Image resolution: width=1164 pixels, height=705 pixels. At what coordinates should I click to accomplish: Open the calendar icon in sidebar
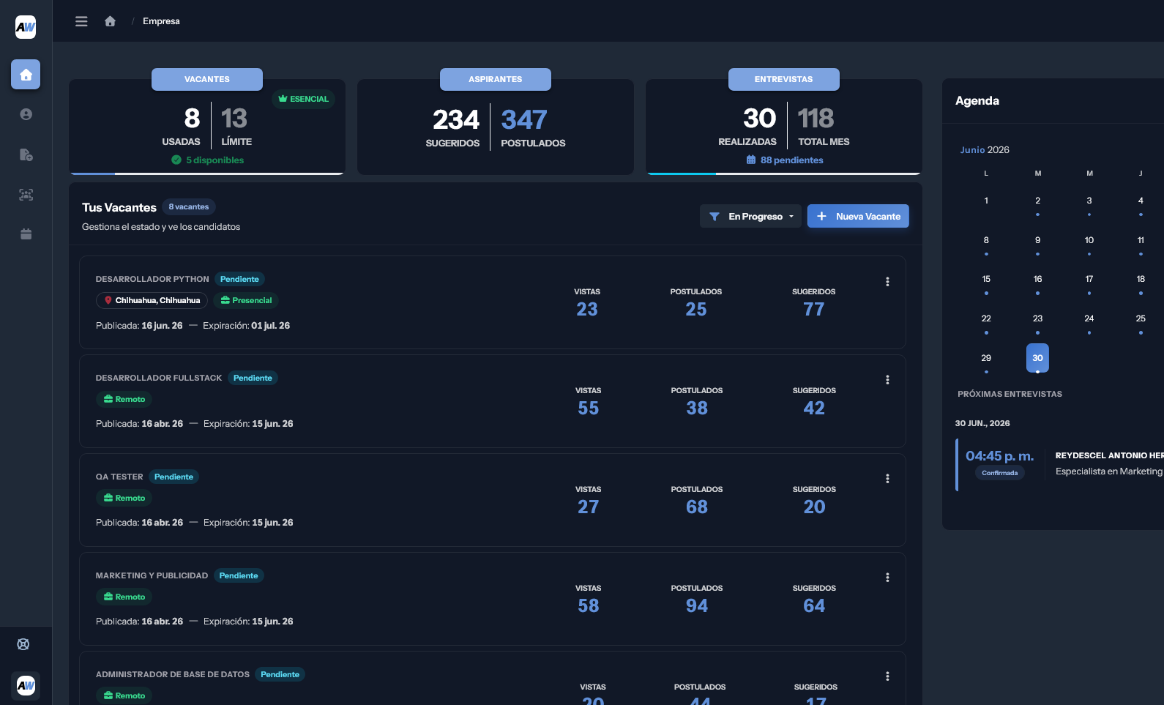26,234
